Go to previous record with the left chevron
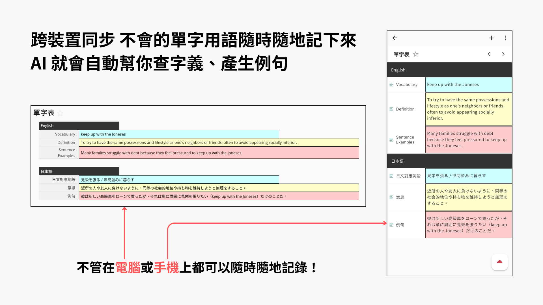Viewport: 543px width, 305px height. (489, 54)
